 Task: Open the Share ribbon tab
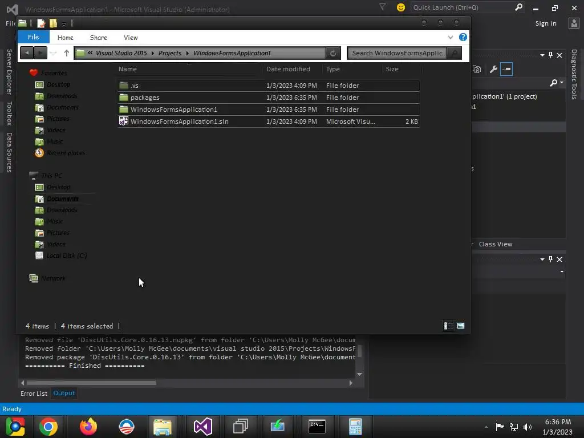[98, 38]
